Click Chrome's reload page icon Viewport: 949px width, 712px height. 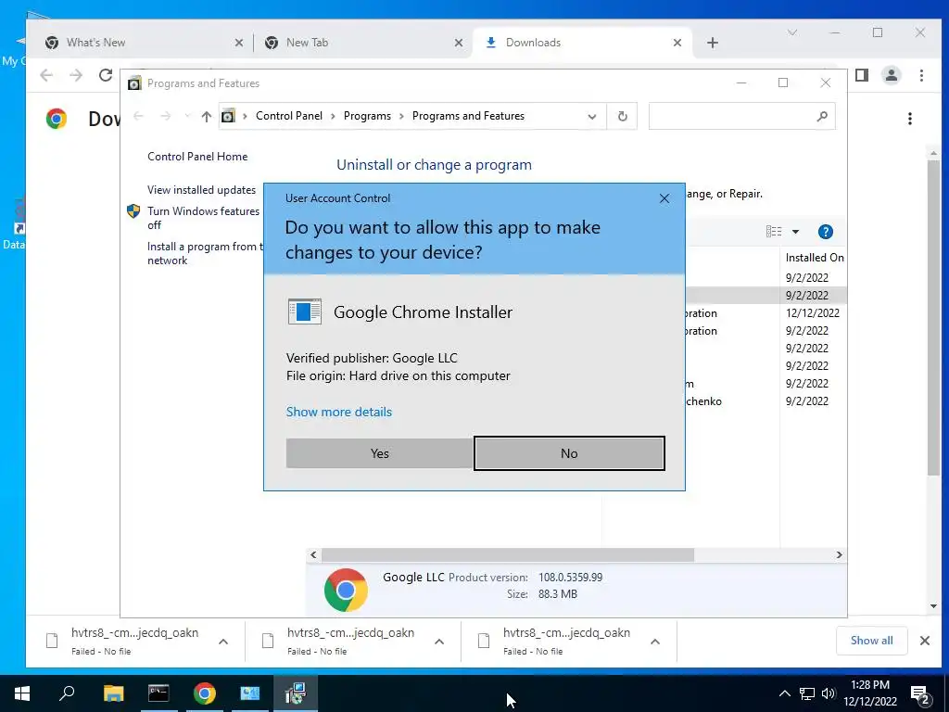(x=106, y=75)
